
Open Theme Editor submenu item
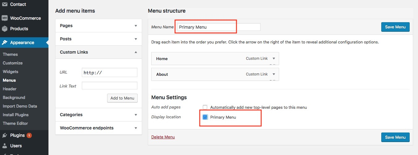[x=15, y=123]
